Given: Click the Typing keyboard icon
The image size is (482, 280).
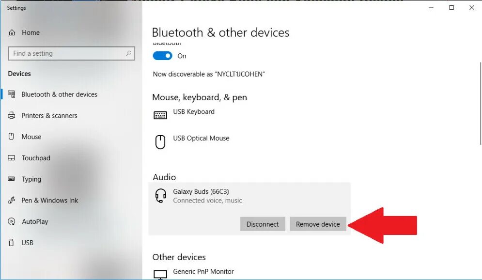Looking at the screenshot, I should click(12, 179).
